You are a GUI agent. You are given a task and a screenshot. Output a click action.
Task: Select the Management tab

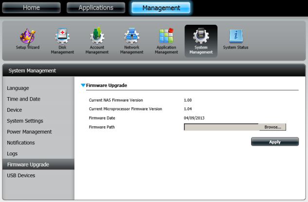(161, 8)
